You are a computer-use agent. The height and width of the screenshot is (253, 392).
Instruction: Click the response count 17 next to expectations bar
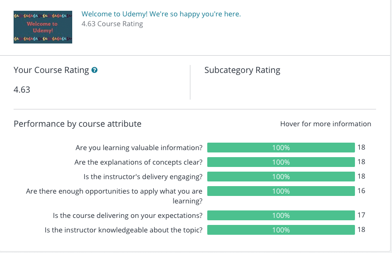pos(361,215)
